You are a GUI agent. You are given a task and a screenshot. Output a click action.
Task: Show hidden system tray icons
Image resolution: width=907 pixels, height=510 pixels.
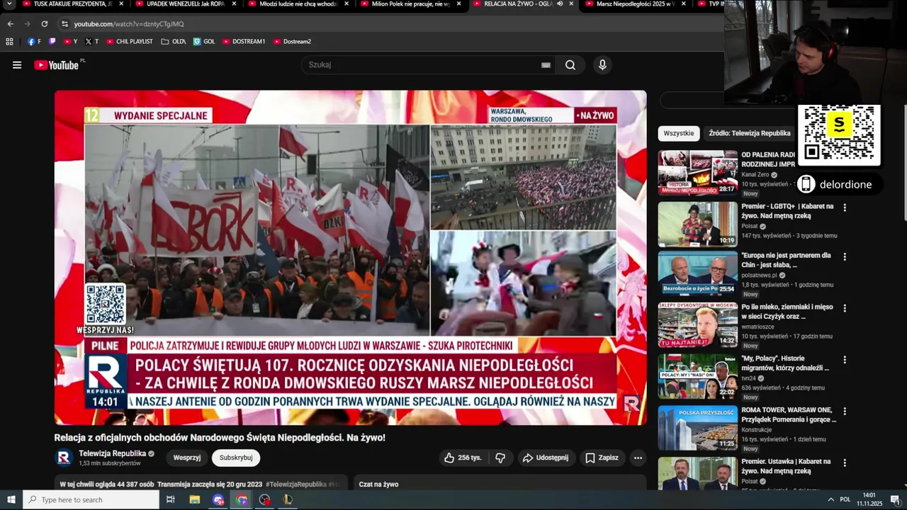[830, 500]
